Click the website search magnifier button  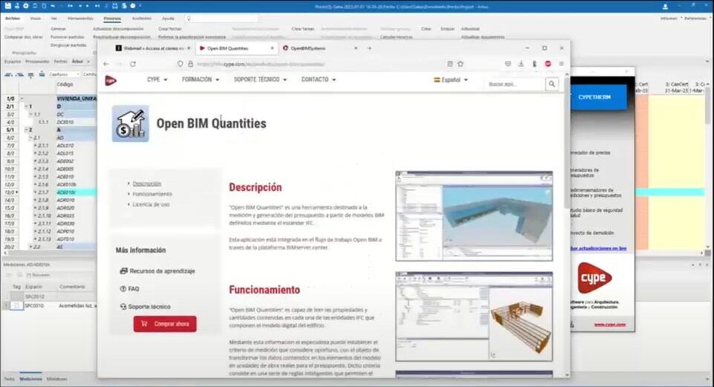(551, 85)
